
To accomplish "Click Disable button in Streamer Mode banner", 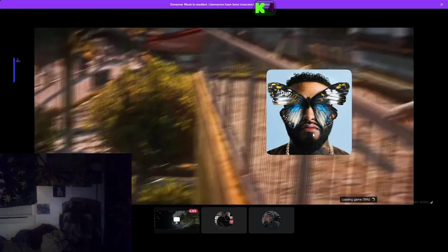I will (265, 5).
